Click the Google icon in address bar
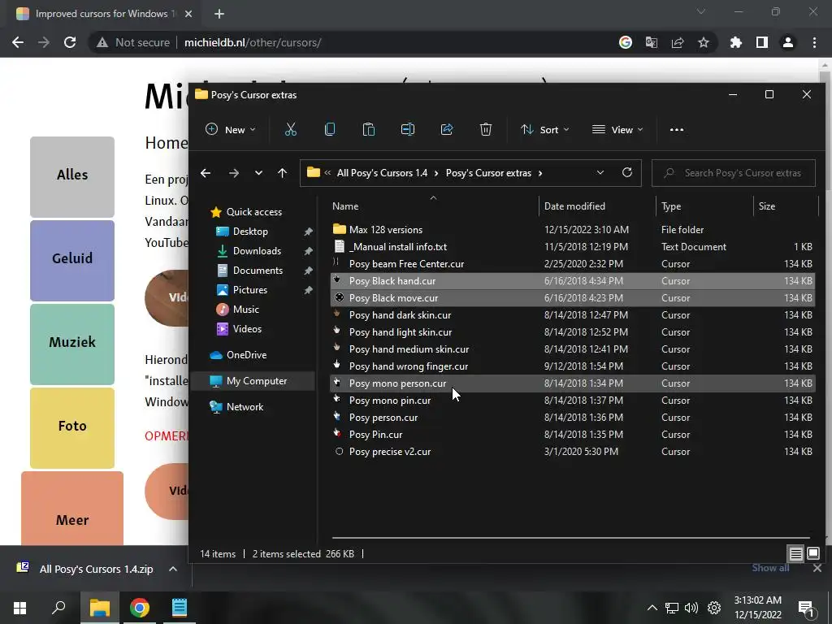 626,42
